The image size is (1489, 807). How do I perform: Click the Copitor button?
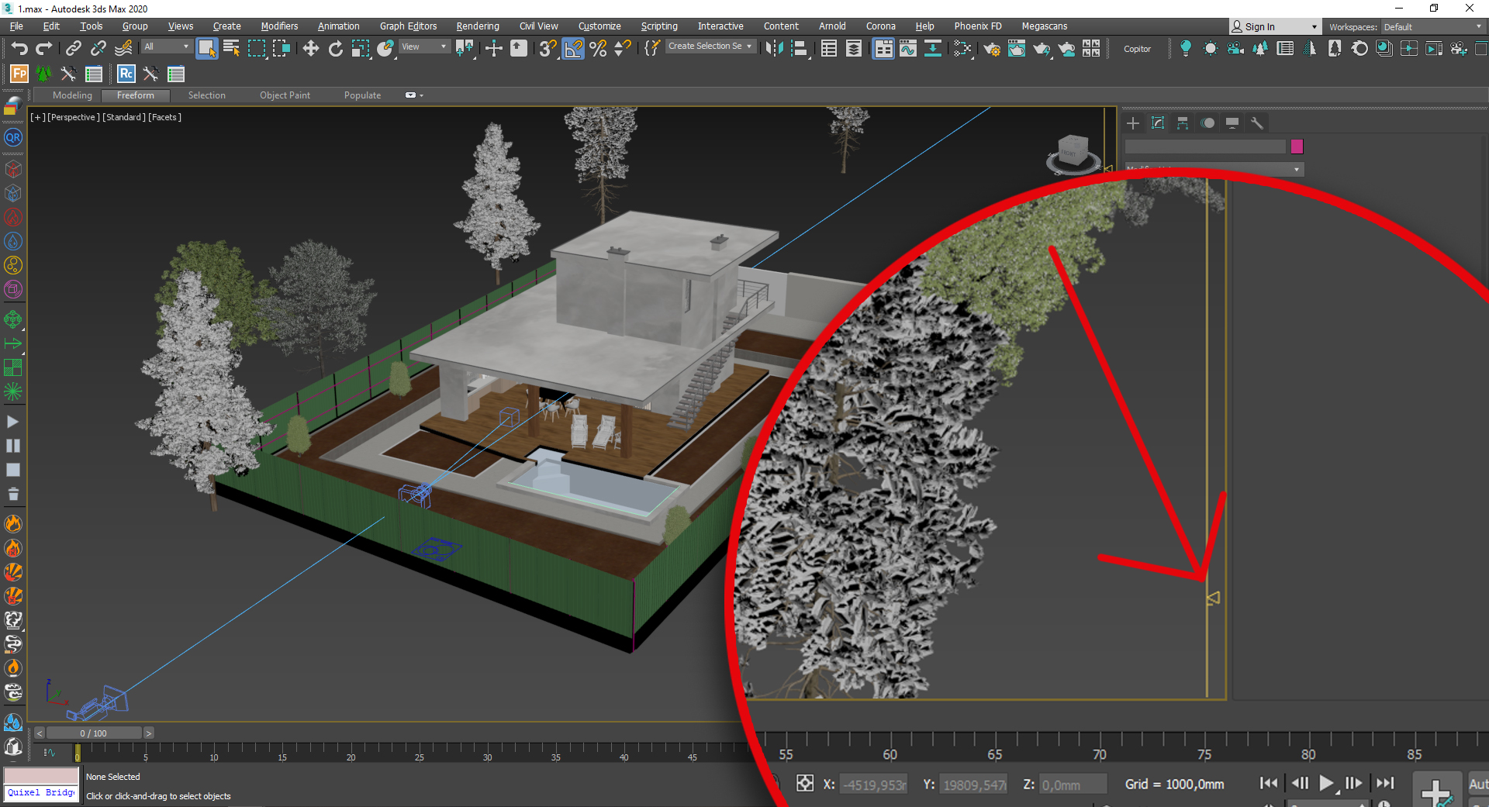point(1137,49)
